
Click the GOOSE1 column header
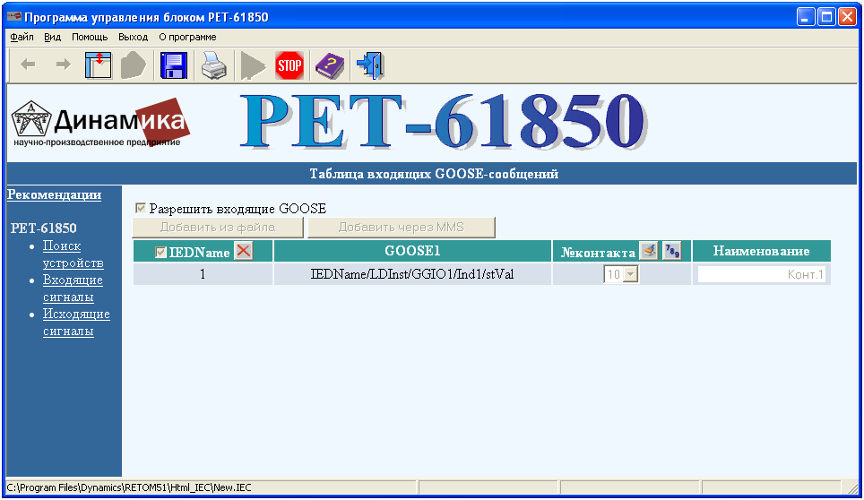coord(412,251)
